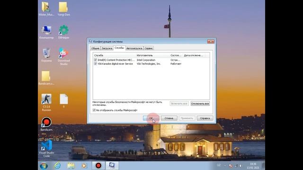Select the Службы tab
The image size is (303, 170).
(x=119, y=48)
